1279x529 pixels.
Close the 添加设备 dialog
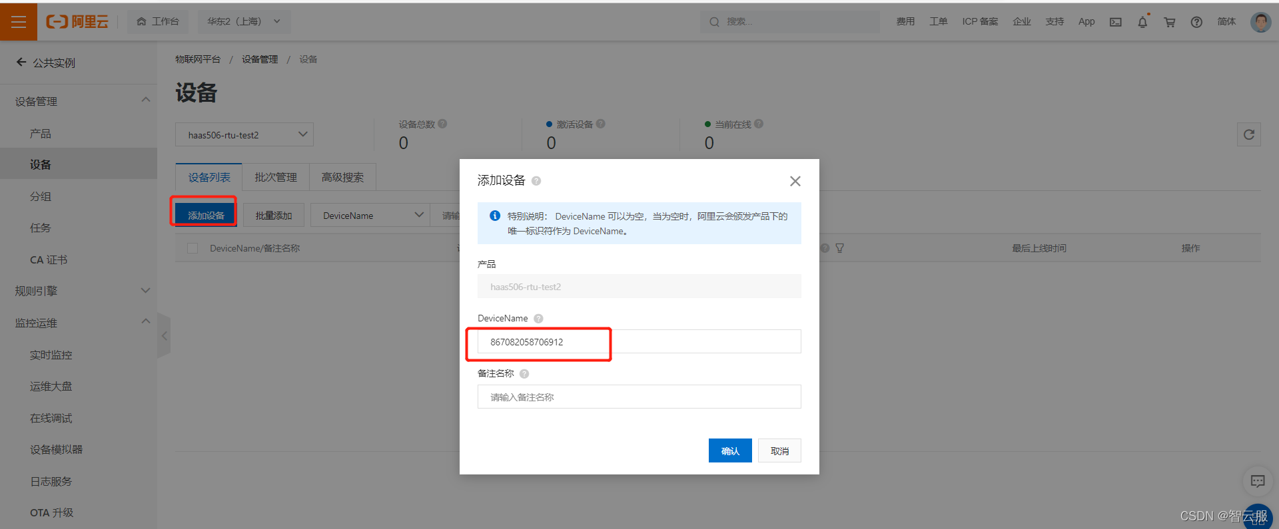coord(795,181)
